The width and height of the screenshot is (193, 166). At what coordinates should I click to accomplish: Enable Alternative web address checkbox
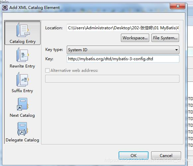tap(47, 71)
